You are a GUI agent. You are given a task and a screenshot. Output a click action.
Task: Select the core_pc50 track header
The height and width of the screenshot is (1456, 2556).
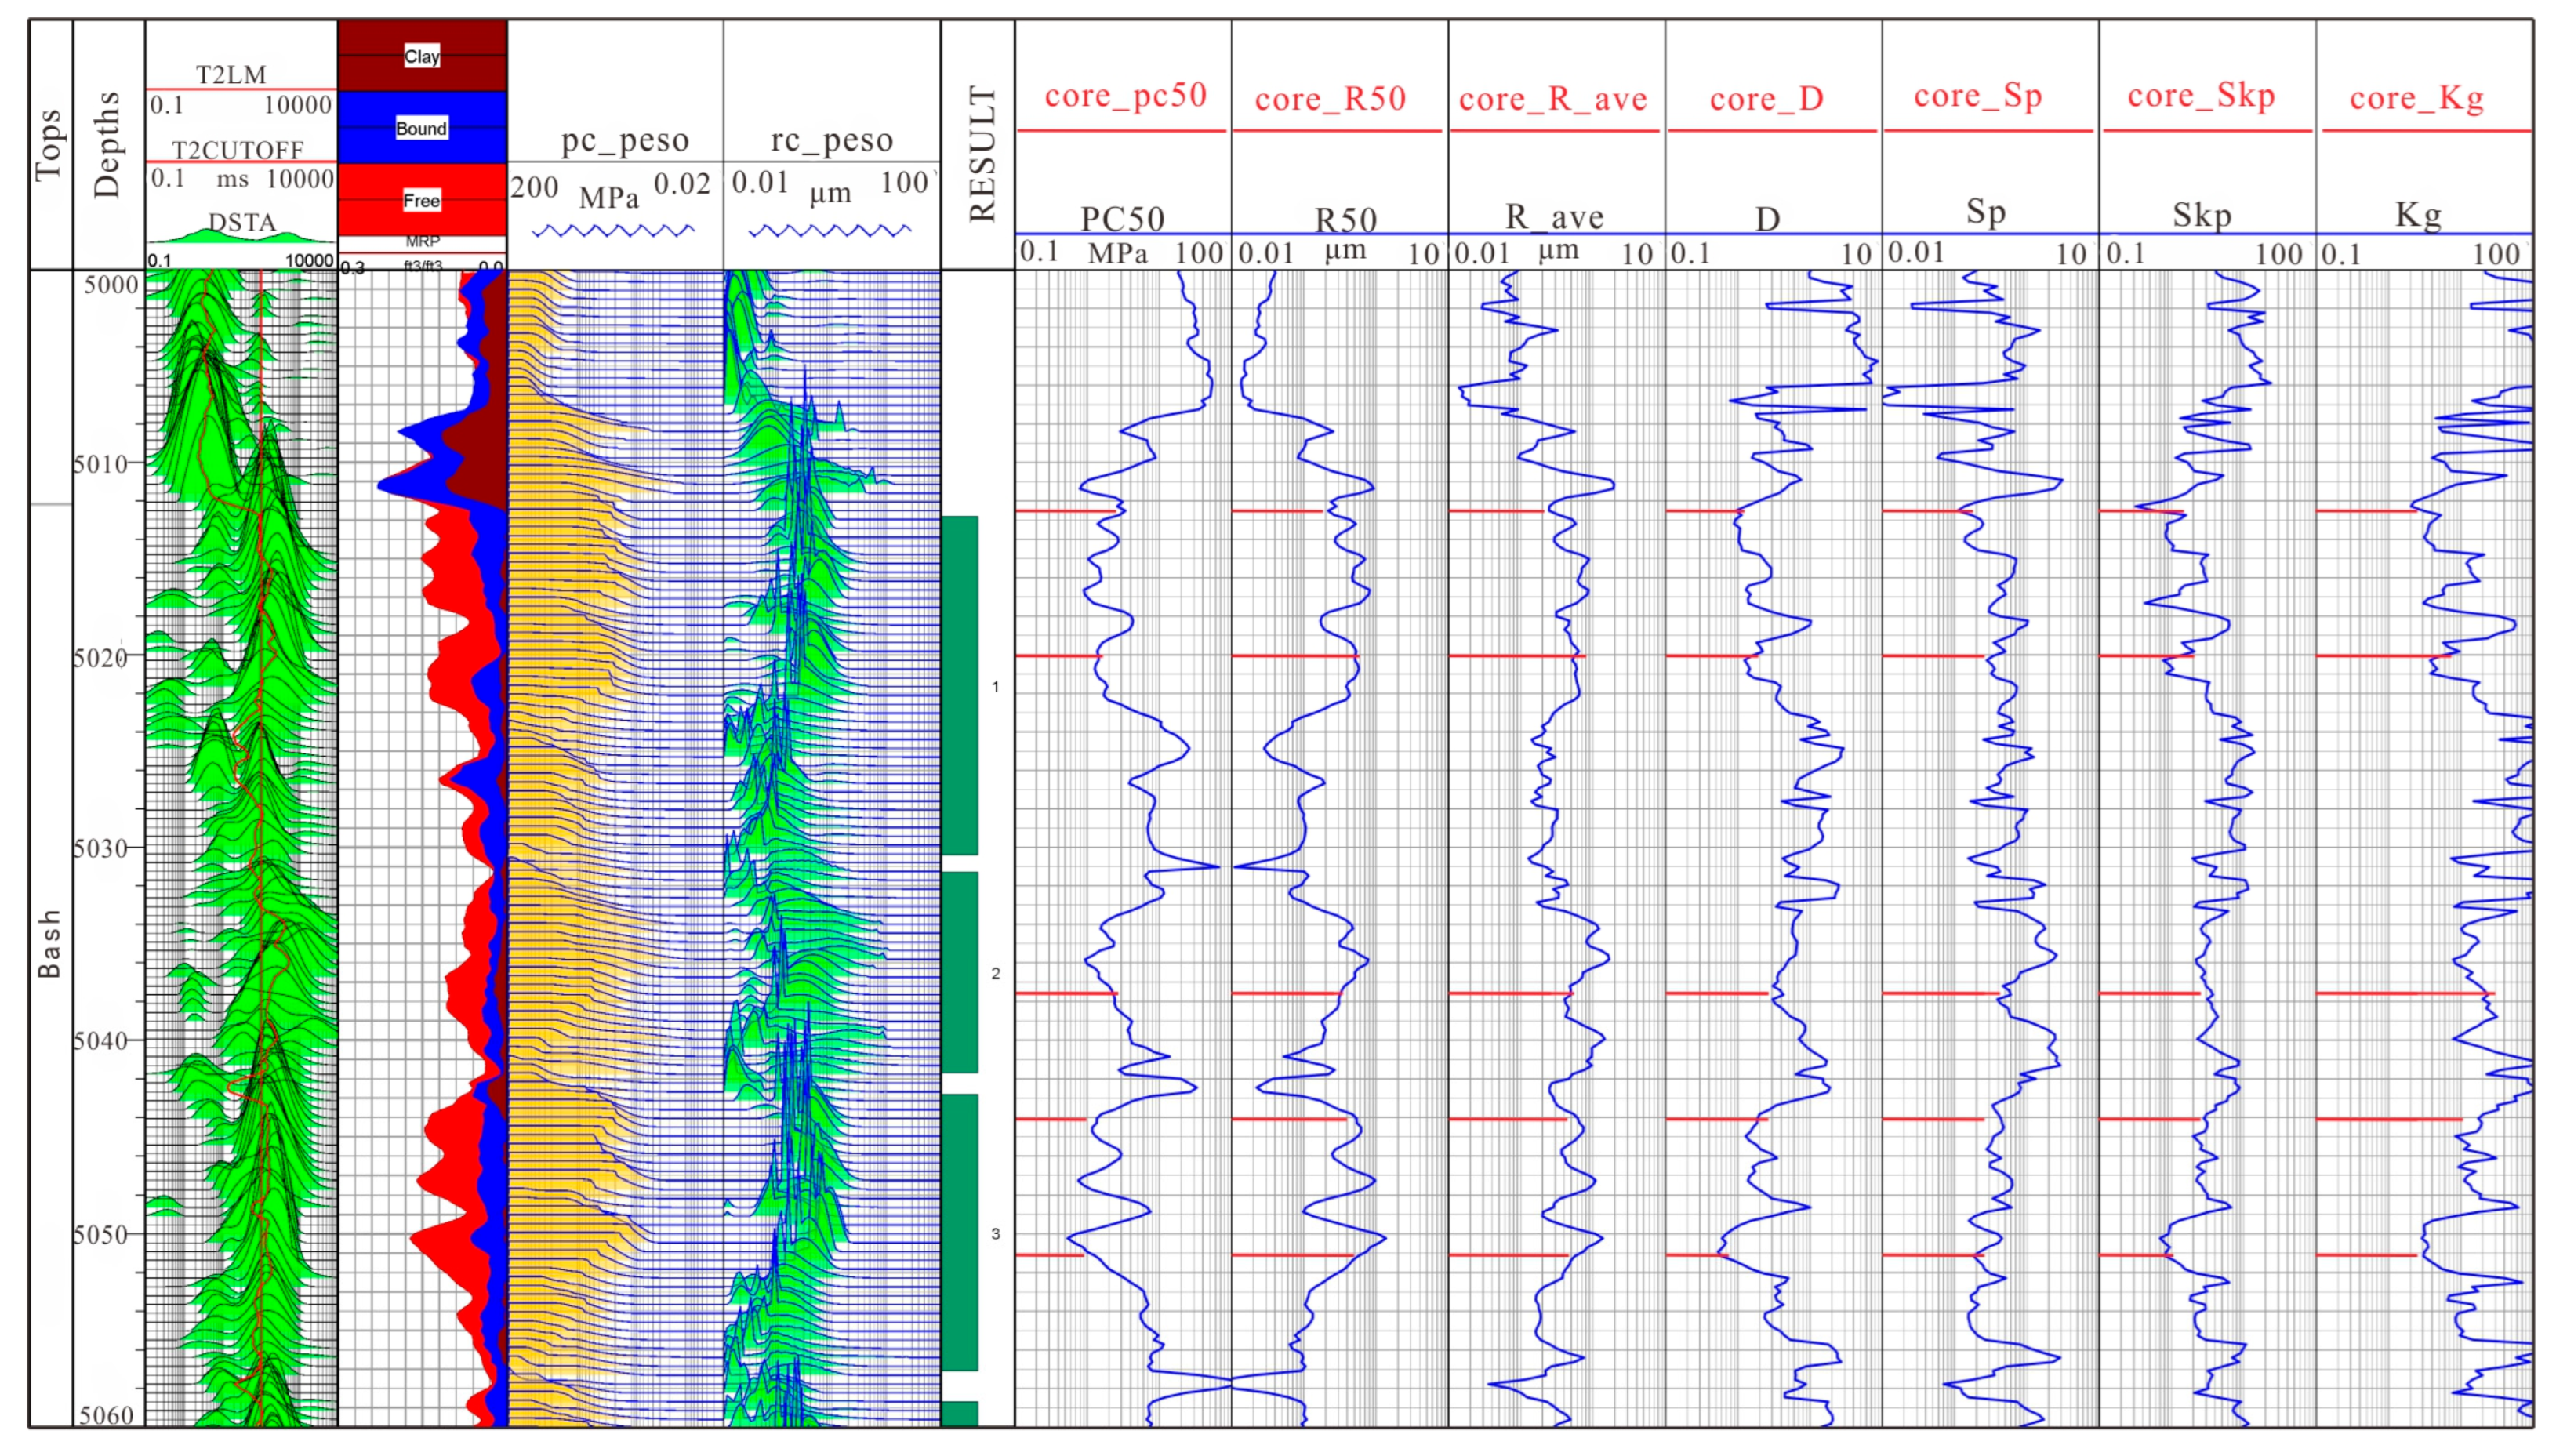pyautogui.click(x=1125, y=96)
